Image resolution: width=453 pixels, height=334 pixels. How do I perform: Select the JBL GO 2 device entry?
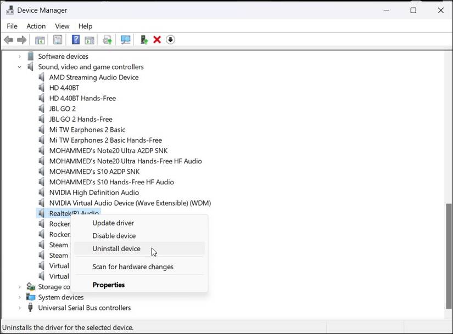(62, 109)
